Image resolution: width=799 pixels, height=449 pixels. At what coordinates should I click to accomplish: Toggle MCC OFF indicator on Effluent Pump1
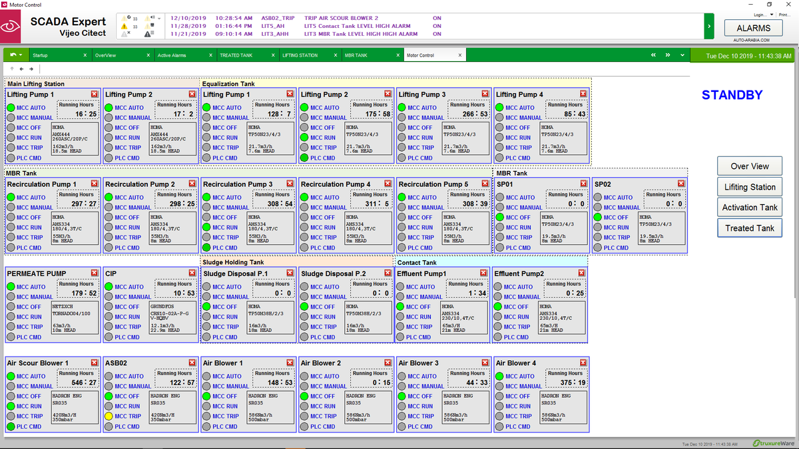(x=401, y=307)
